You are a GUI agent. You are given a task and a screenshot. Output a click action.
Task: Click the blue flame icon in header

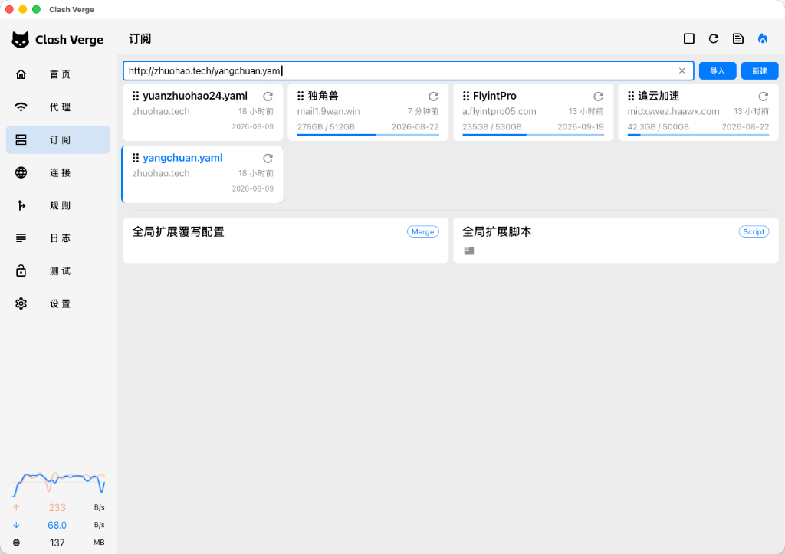point(763,38)
